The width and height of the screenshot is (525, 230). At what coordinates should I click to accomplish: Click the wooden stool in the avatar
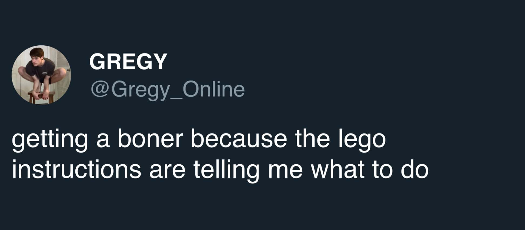(x=41, y=97)
